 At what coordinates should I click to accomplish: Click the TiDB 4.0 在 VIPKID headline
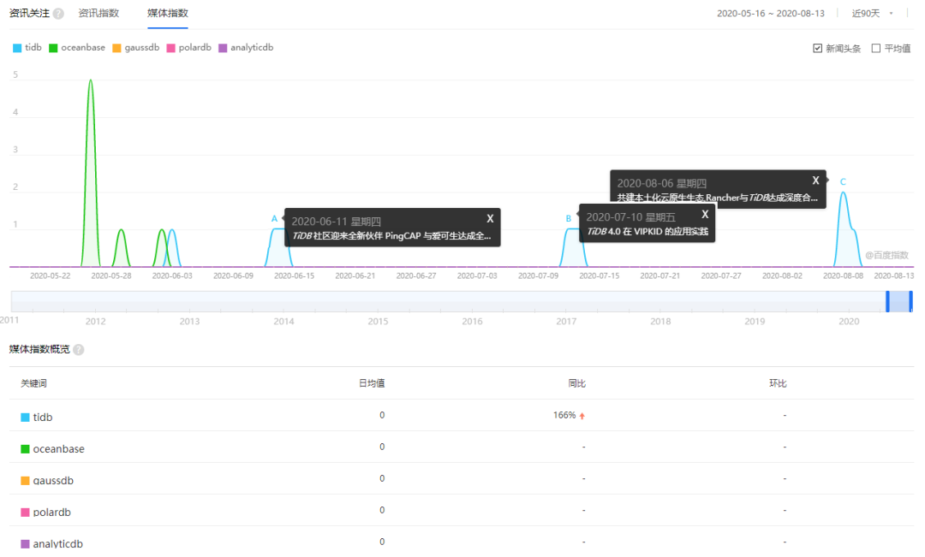(x=647, y=232)
